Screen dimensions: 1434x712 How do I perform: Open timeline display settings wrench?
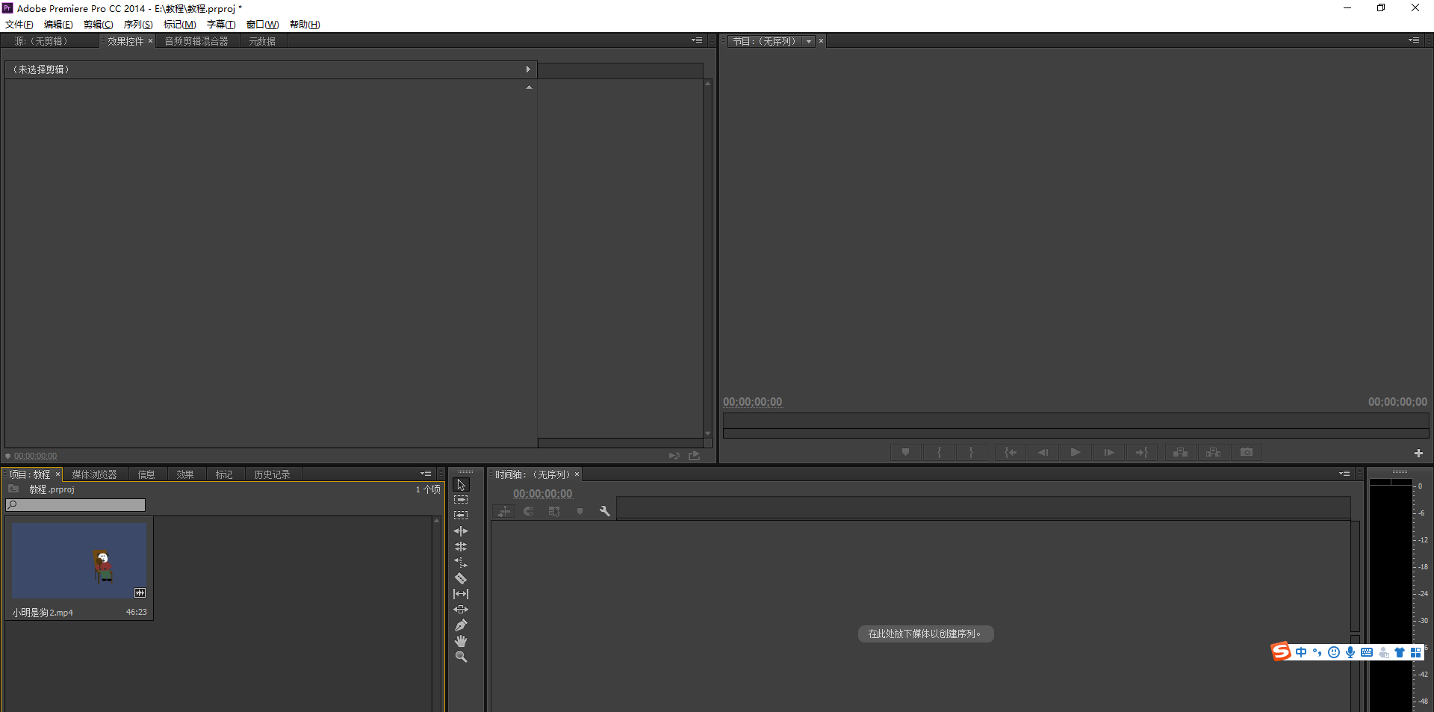tap(604, 511)
